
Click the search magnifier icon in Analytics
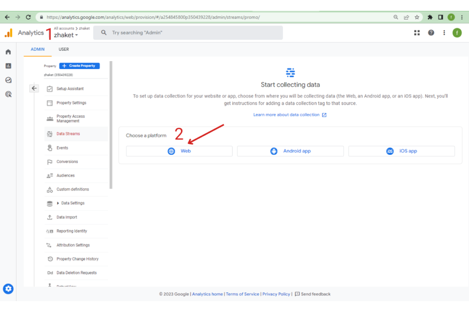(x=104, y=33)
